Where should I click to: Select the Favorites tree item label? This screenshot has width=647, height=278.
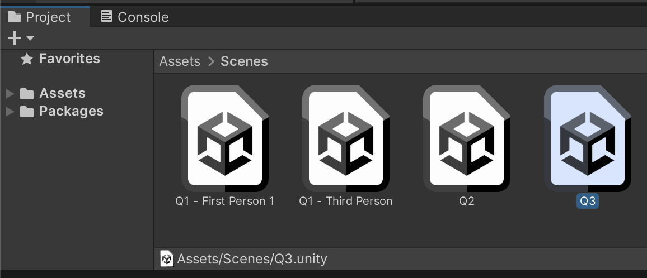[x=69, y=59]
